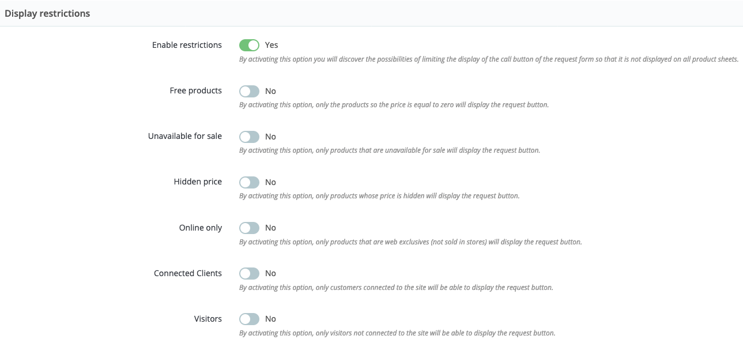This screenshot has height=343, width=743.
Task: Click the Hidden price label
Action: [x=198, y=182]
